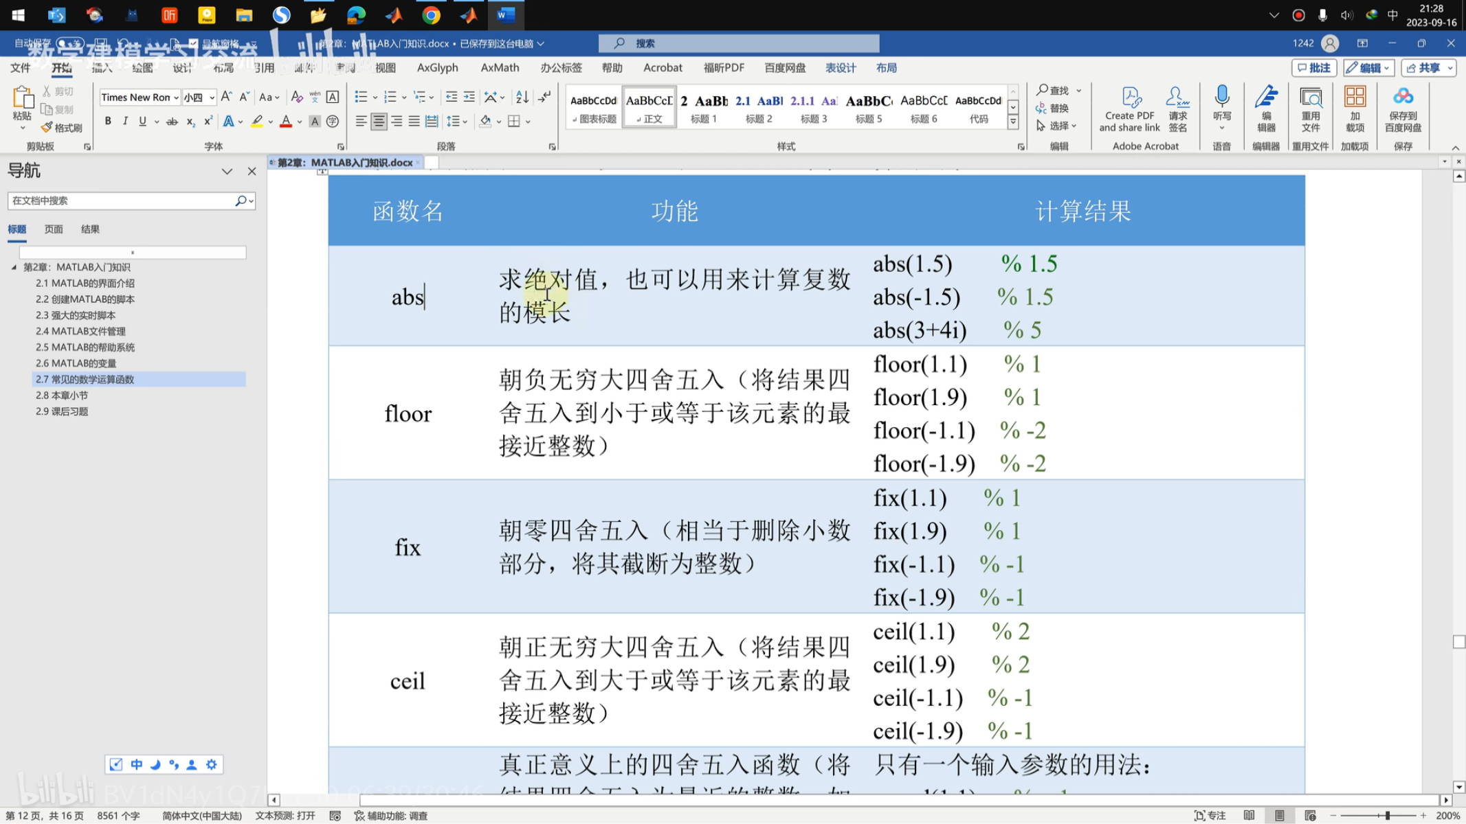The height and width of the screenshot is (824, 1466).
Task: Click the sort A-Z icon
Action: [522, 97]
